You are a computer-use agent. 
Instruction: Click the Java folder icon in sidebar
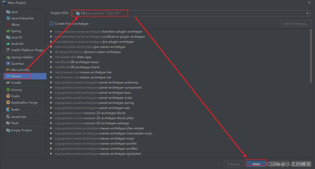click(8, 12)
